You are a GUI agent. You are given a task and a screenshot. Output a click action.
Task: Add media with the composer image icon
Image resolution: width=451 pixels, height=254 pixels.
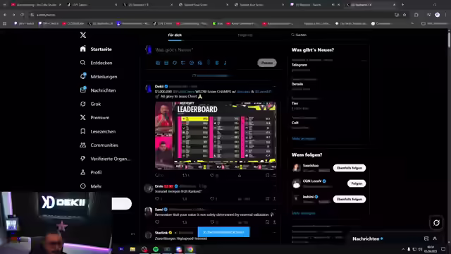(158, 63)
